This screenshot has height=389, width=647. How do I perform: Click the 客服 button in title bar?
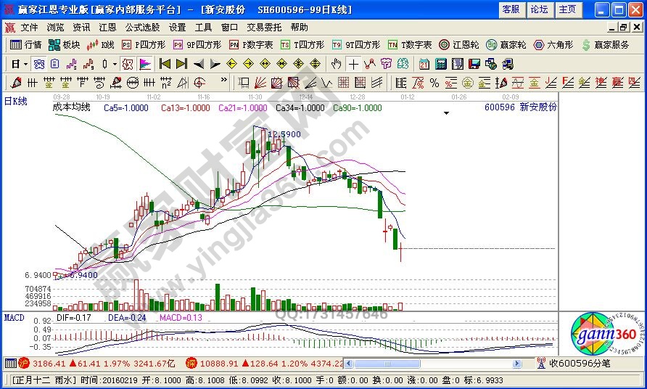pos(511,9)
